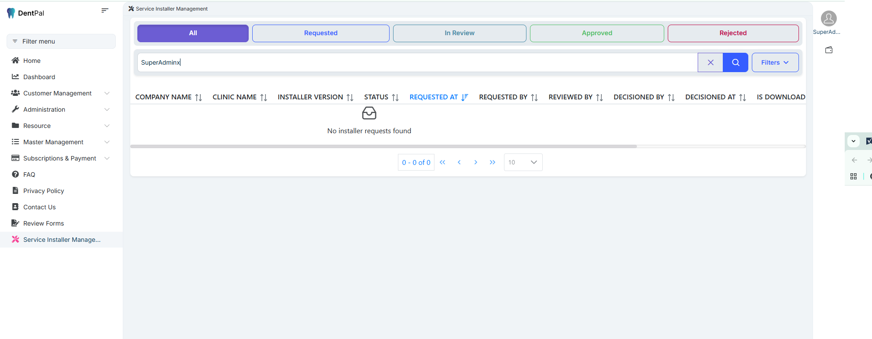Click the next page arrow
The image size is (872, 339).
(x=475, y=162)
